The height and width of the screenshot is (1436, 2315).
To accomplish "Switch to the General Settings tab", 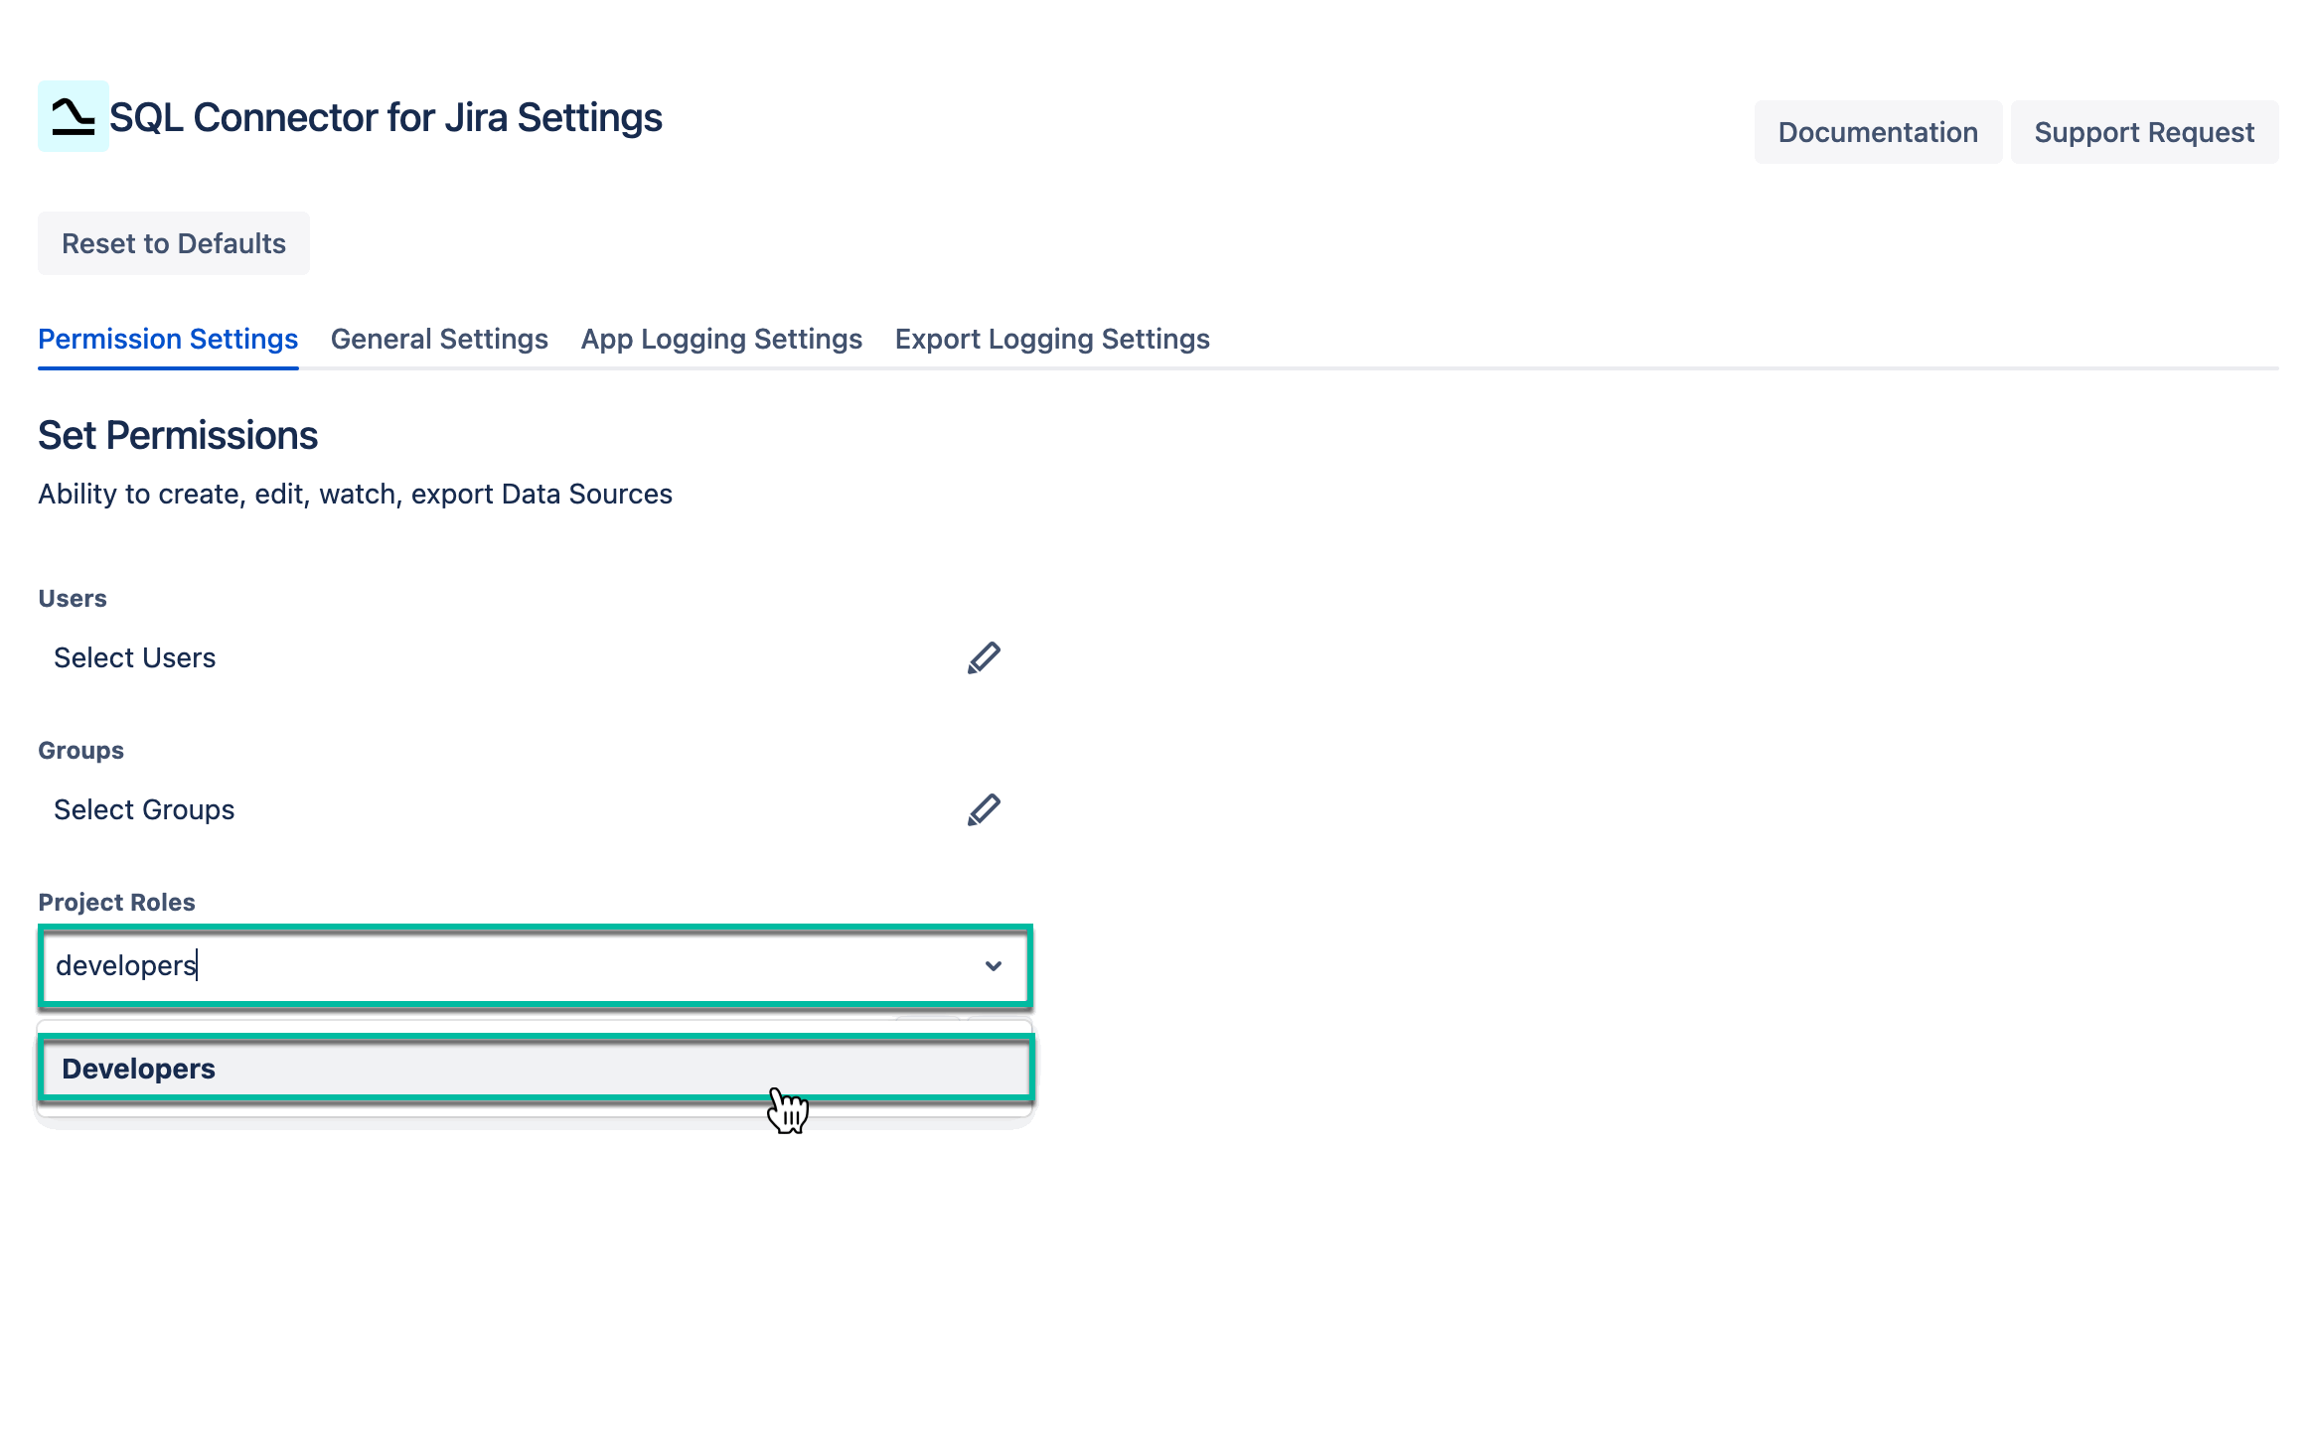I will click(439, 339).
